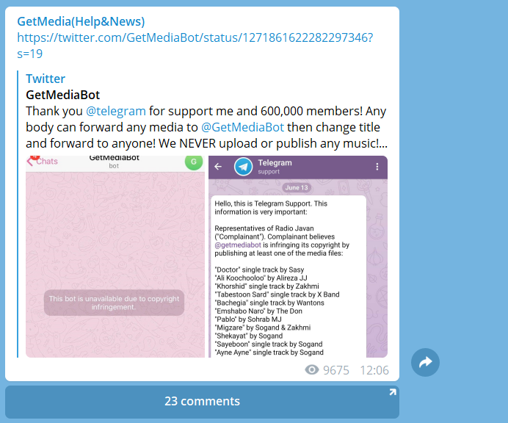
Task: Click the eye views icon
Action: point(312,370)
